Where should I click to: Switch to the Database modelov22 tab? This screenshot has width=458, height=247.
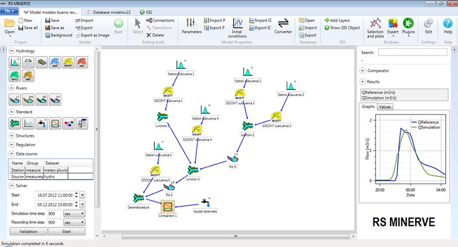(x=110, y=11)
